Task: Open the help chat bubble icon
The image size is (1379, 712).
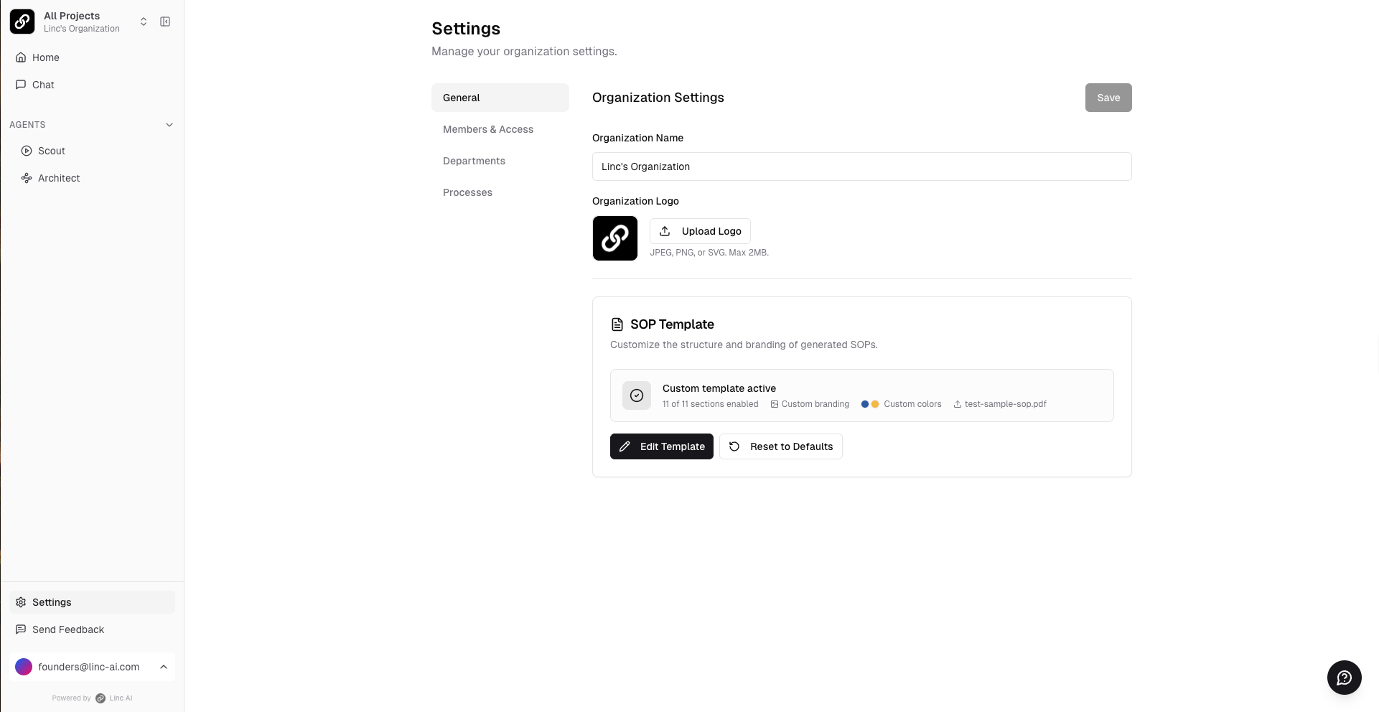Action: [x=1344, y=678]
